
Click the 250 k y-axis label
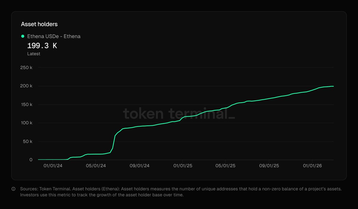[x=27, y=68]
